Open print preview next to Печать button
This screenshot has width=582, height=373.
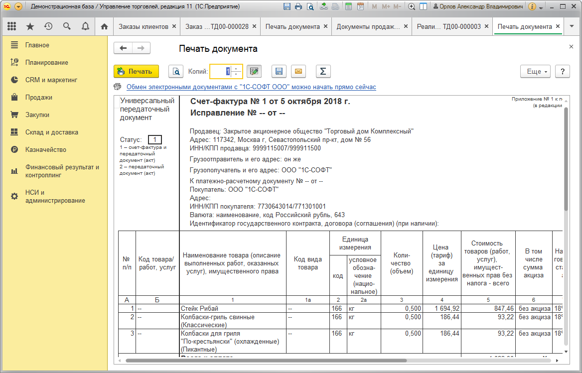coord(176,72)
